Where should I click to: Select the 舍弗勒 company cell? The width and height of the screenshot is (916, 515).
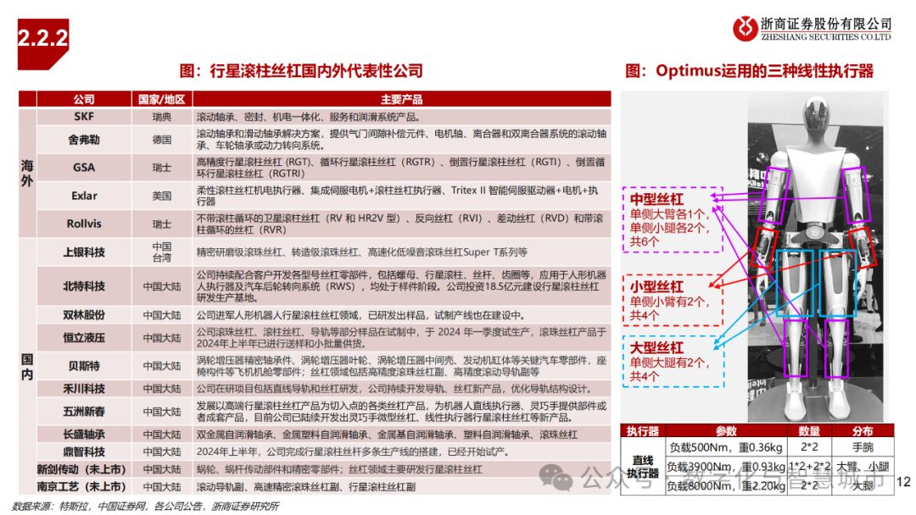click(x=84, y=140)
